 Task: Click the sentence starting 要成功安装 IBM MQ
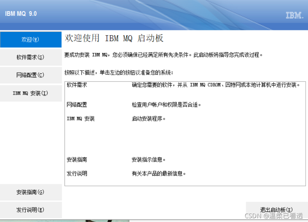163,55
